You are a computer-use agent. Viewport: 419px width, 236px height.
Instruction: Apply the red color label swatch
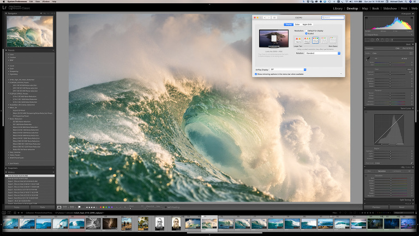(x=100, y=207)
